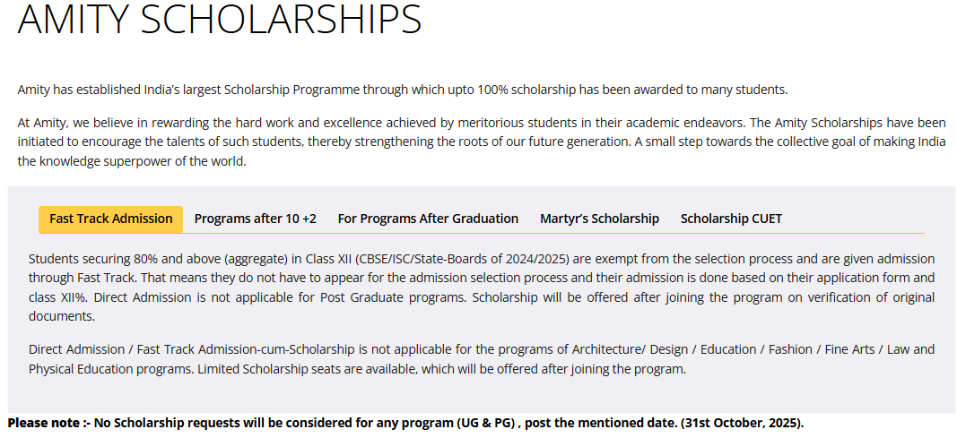957x438 pixels.
Task: Select the Fast Track Admission tab
Action: click(110, 219)
